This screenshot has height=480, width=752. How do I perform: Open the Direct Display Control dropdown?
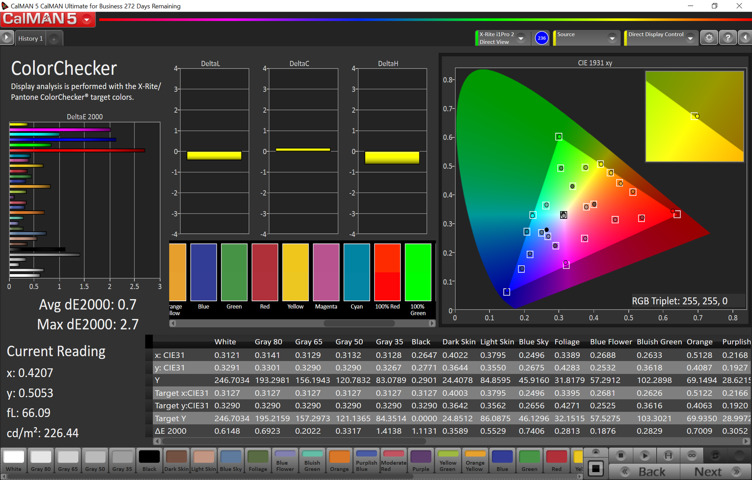point(690,38)
